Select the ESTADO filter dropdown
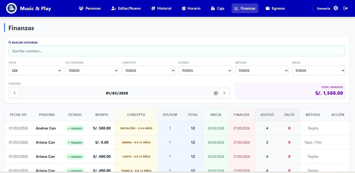Viewport: 355px width, 173px height. pyautogui.click(x=205, y=70)
